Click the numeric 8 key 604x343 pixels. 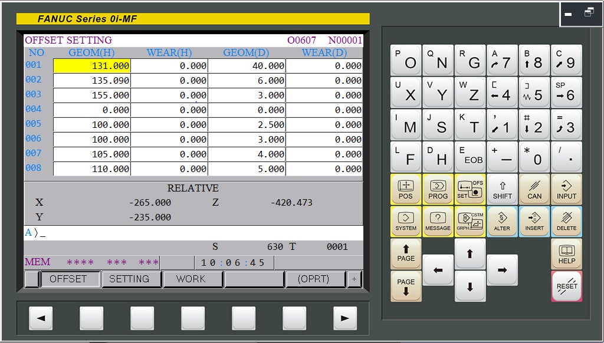tap(534, 61)
